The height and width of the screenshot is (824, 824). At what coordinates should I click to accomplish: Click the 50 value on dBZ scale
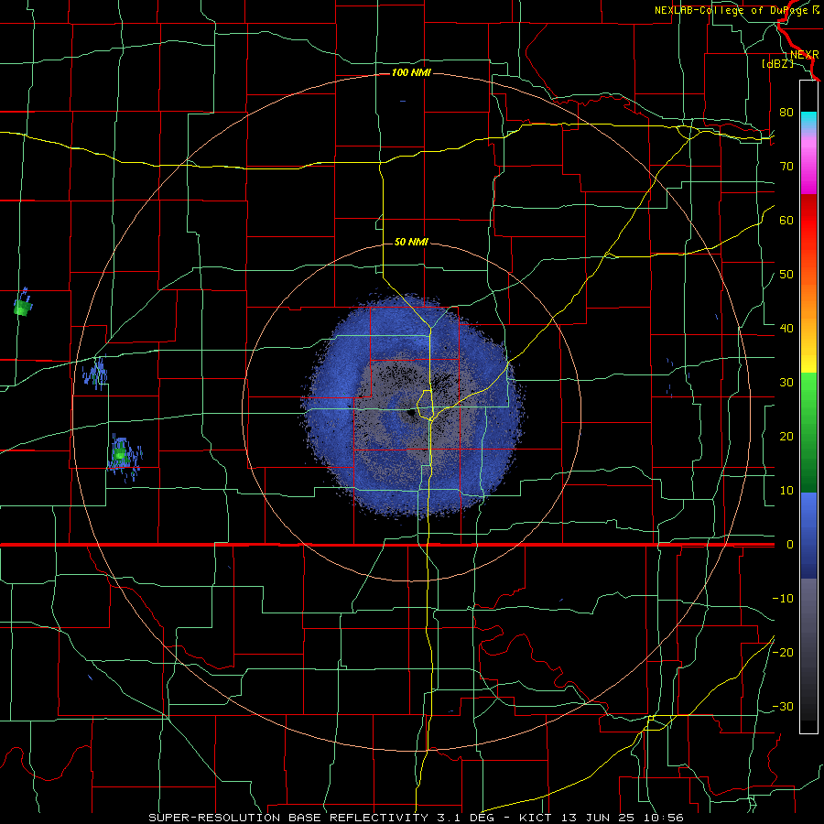coord(786,275)
